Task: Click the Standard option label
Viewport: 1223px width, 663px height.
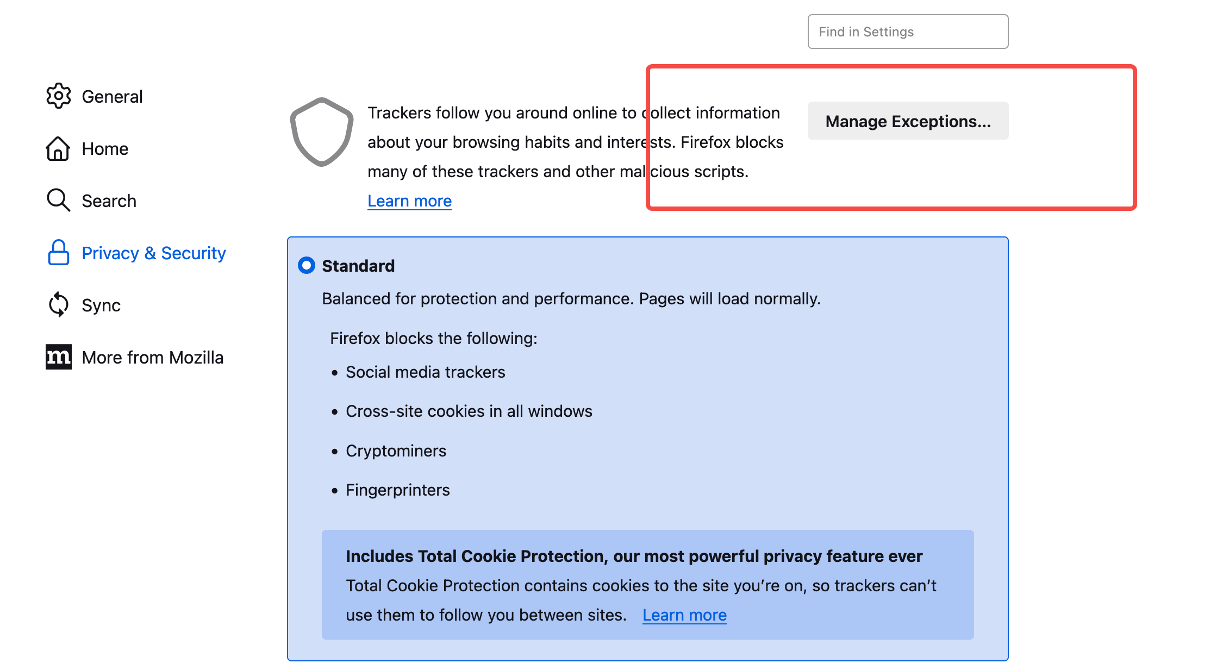Action: pyautogui.click(x=358, y=266)
